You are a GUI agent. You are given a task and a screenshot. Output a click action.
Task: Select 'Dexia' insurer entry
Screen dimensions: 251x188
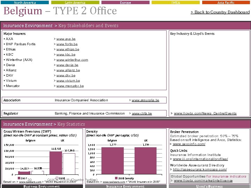pyautogui.click(x=10, y=65)
